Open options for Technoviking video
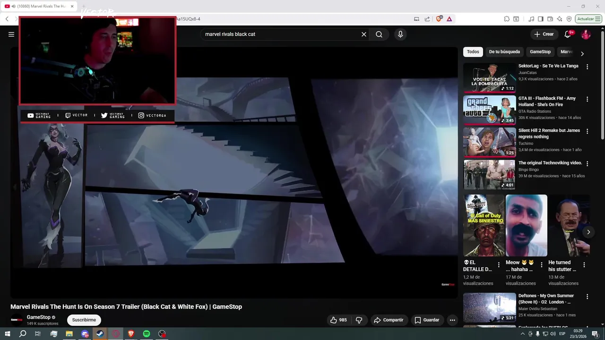 tap(587, 163)
